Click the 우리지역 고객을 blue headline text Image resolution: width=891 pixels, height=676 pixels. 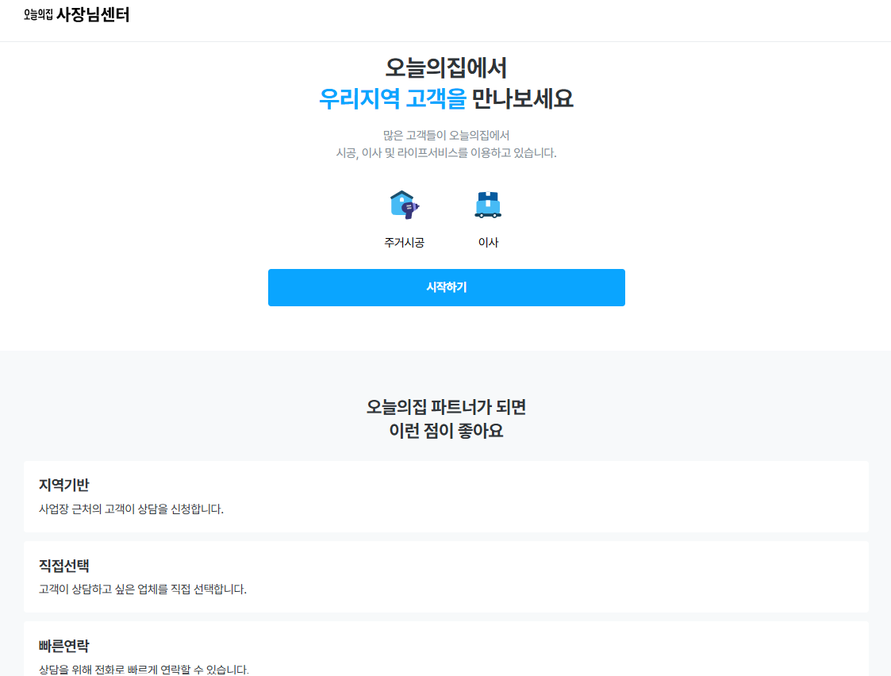click(x=393, y=99)
